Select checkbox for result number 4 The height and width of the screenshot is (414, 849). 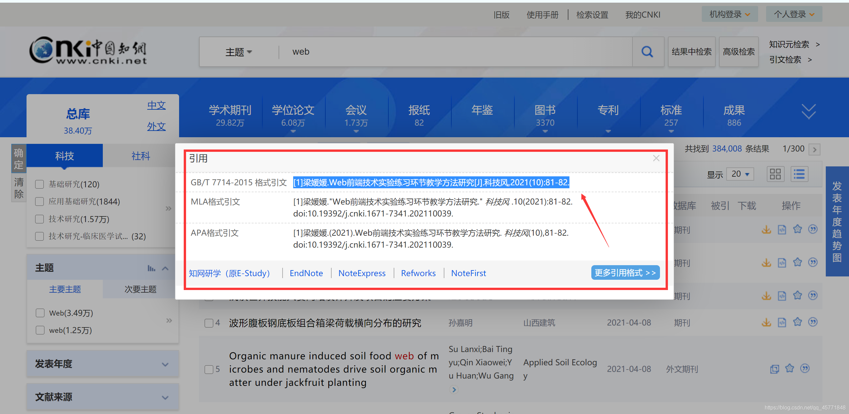(x=209, y=323)
